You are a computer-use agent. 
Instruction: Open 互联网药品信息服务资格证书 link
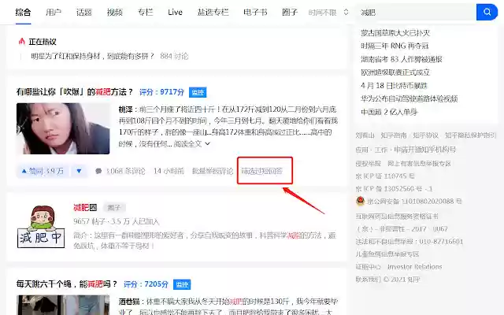pyautogui.click(x=397, y=217)
